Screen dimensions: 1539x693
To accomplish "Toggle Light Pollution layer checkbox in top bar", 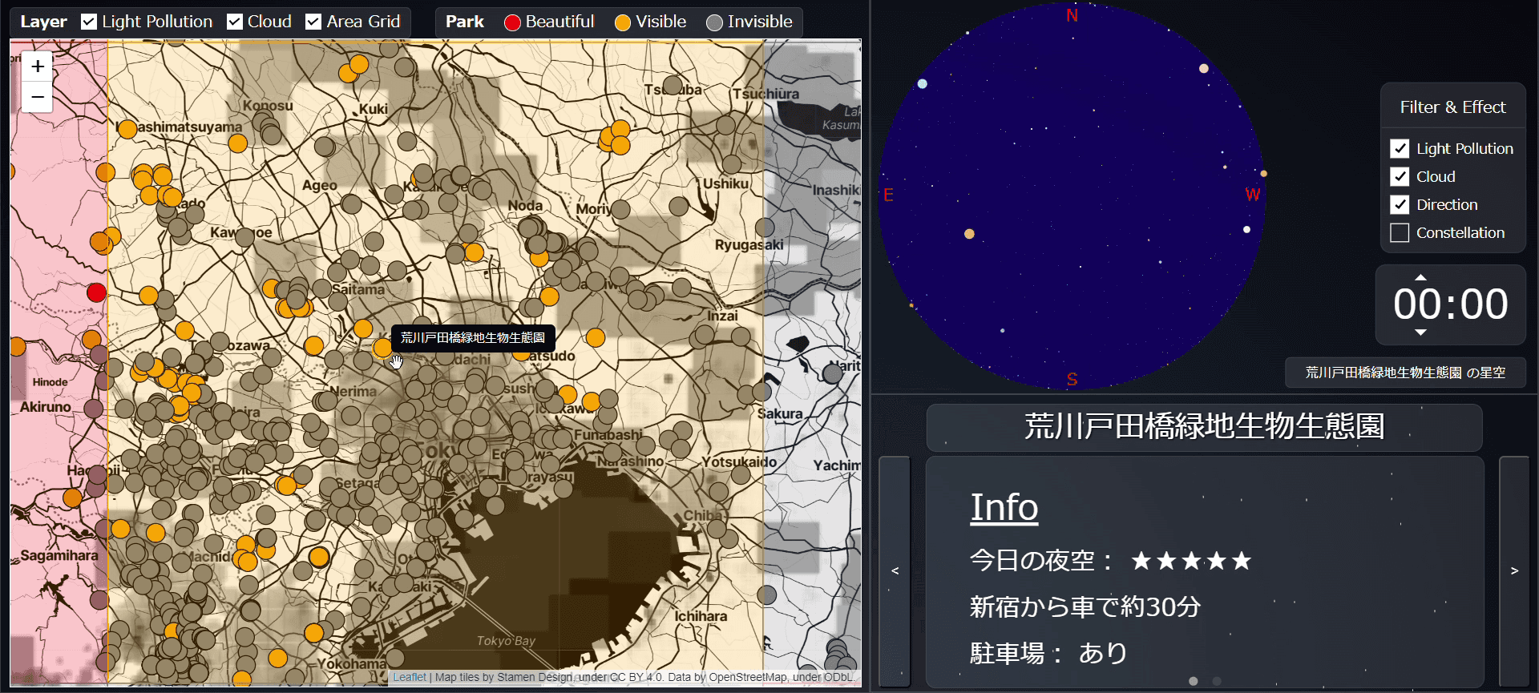I will pos(89,22).
